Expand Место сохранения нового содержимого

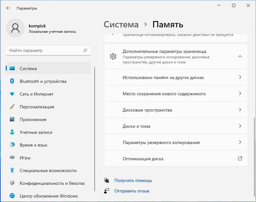pyautogui.click(x=176, y=94)
